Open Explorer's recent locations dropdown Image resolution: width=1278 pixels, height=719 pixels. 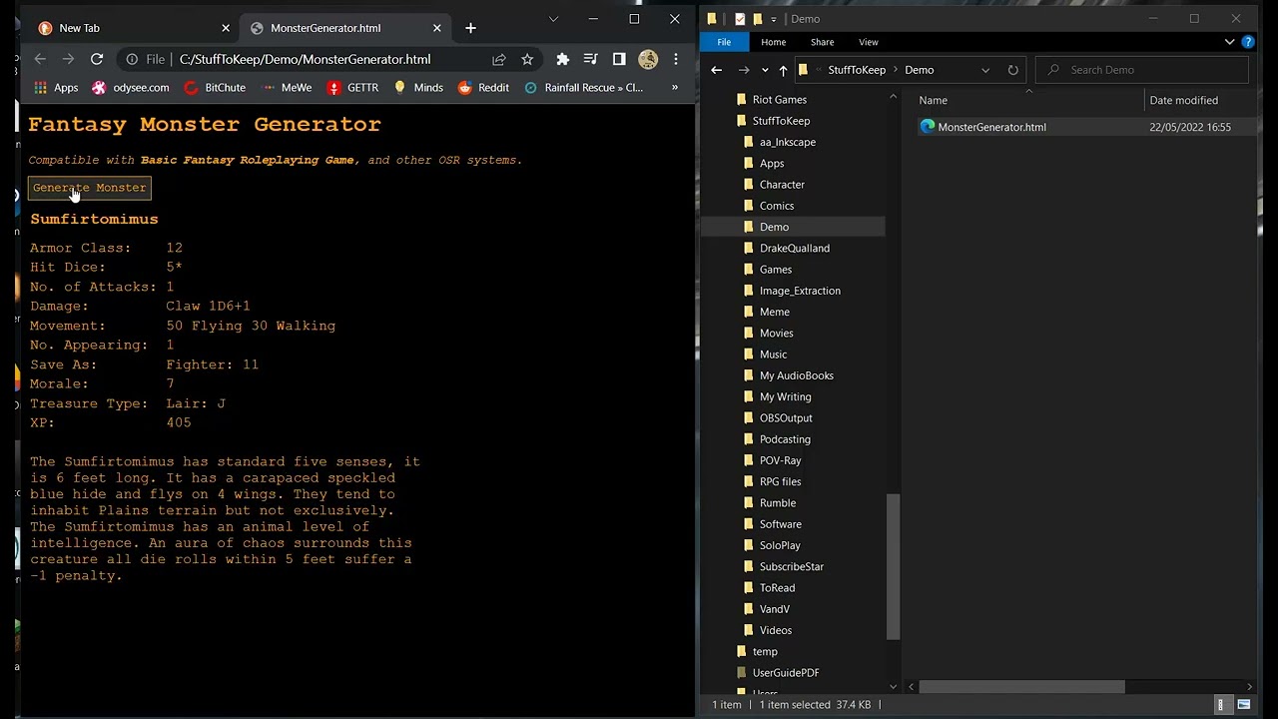point(765,70)
